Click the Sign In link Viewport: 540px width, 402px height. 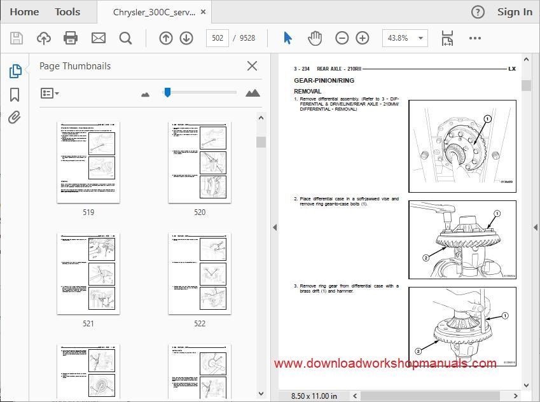(515, 11)
